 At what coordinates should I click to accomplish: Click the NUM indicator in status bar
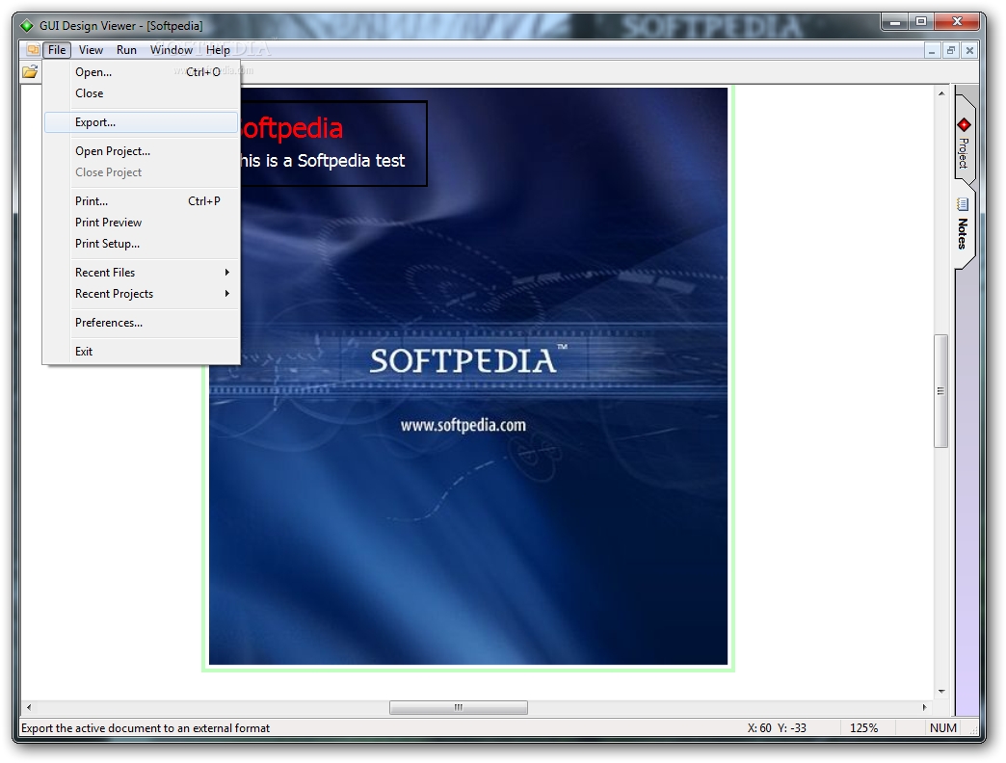[x=942, y=727]
